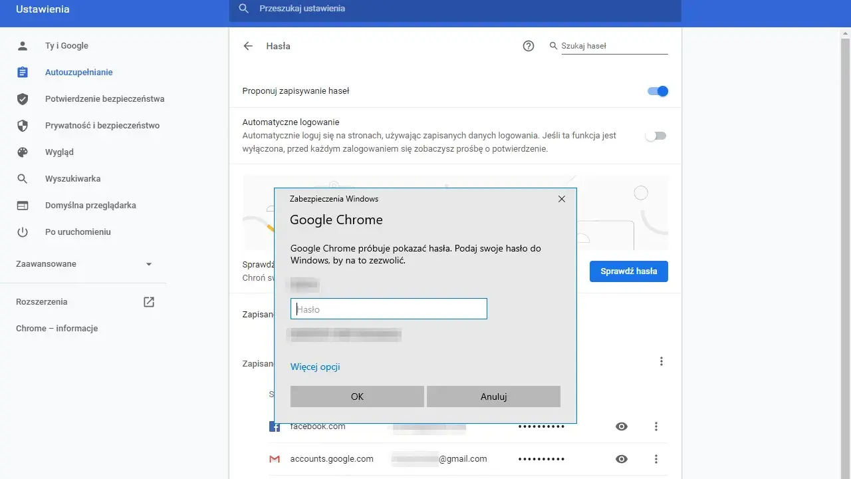This screenshot has height=479, width=851.
Task: Open the Rozszerzenia external link icon
Action: tap(149, 302)
